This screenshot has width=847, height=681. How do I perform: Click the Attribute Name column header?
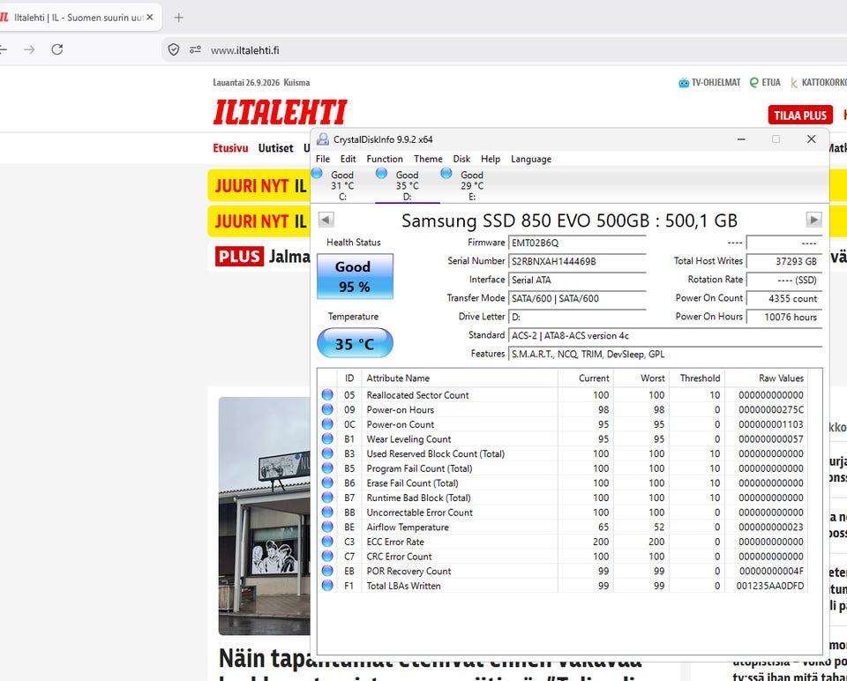click(460, 378)
